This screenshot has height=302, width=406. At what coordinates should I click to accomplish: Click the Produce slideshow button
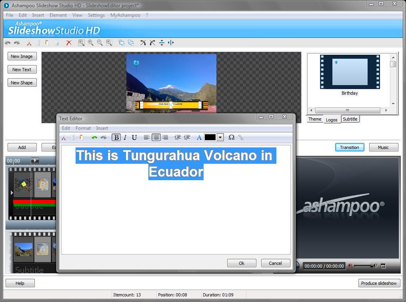click(379, 283)
